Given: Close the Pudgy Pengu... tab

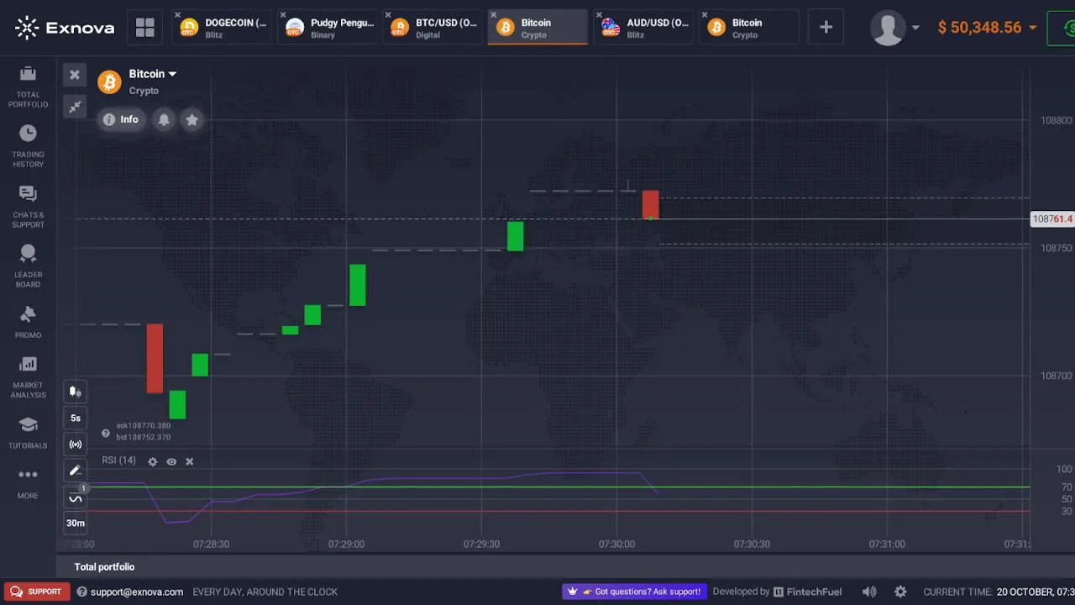Looking at the screenshot, I should click(x=283, y=15).
